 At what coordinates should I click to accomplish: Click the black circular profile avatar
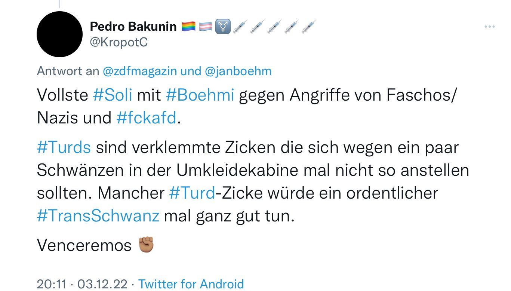click(59, 34)
